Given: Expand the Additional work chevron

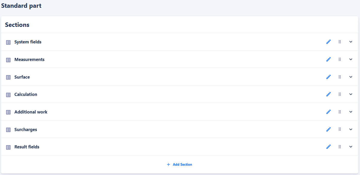Looking at the screenshot, I should pyautogui.click(x=351, y=112).
